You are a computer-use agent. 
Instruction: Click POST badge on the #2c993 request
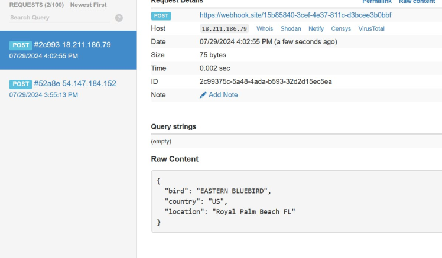[20, 45]
